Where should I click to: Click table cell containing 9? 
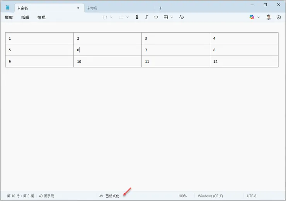[39, 62]
